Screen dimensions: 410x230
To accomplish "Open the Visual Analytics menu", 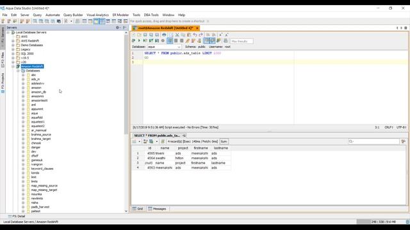I will [x=97, y=15].
